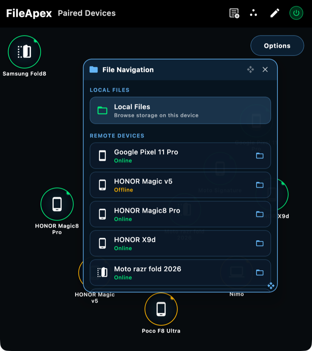The width and height of the screenshot is (312, 351).
Task: Click phone icon of HONOR X9d row
Action: [103, 243]
